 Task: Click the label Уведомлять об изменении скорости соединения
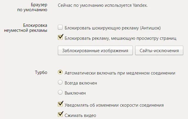point(114,105)
